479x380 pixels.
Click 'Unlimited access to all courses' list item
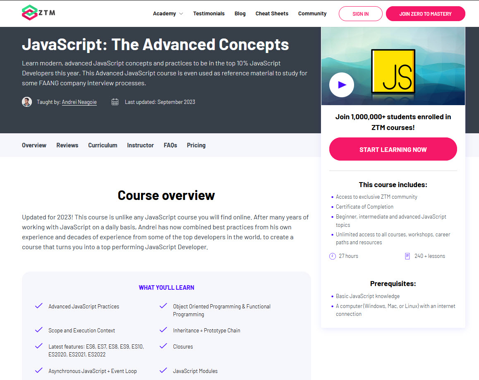[x=393, y=238]
